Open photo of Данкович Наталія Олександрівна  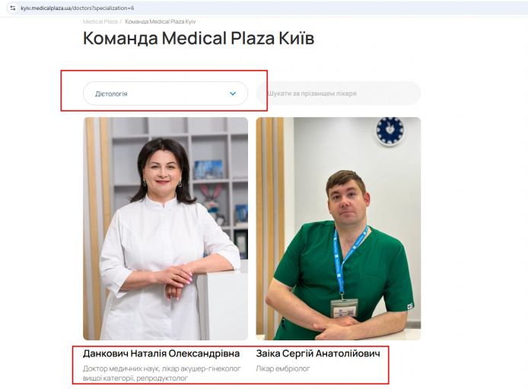point(165,229)
